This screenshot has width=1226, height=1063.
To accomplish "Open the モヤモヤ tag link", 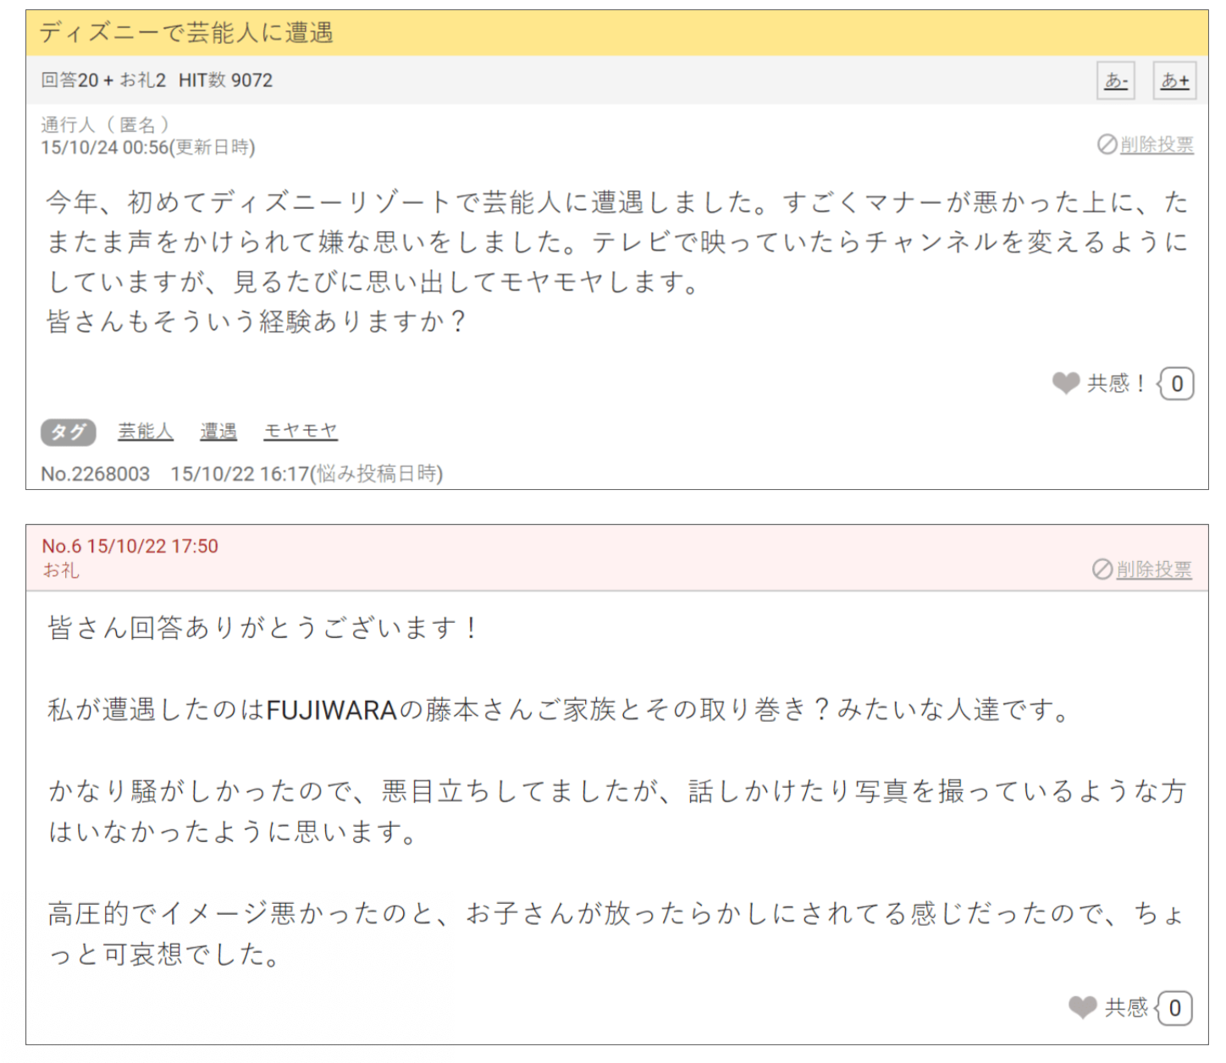I will [x=301, y=432].
